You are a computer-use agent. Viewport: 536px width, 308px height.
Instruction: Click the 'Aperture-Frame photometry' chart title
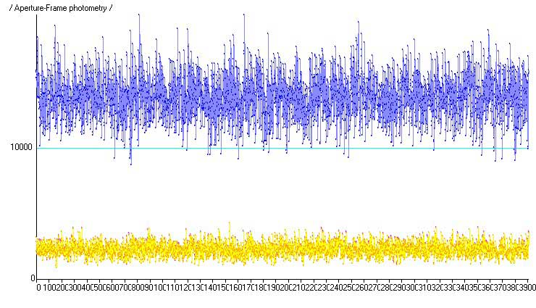point(61,8)
